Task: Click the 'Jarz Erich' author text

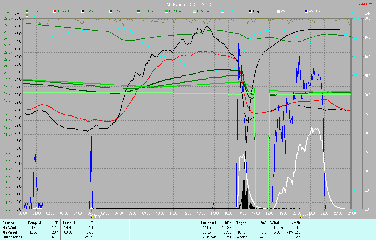Action: 365,4
